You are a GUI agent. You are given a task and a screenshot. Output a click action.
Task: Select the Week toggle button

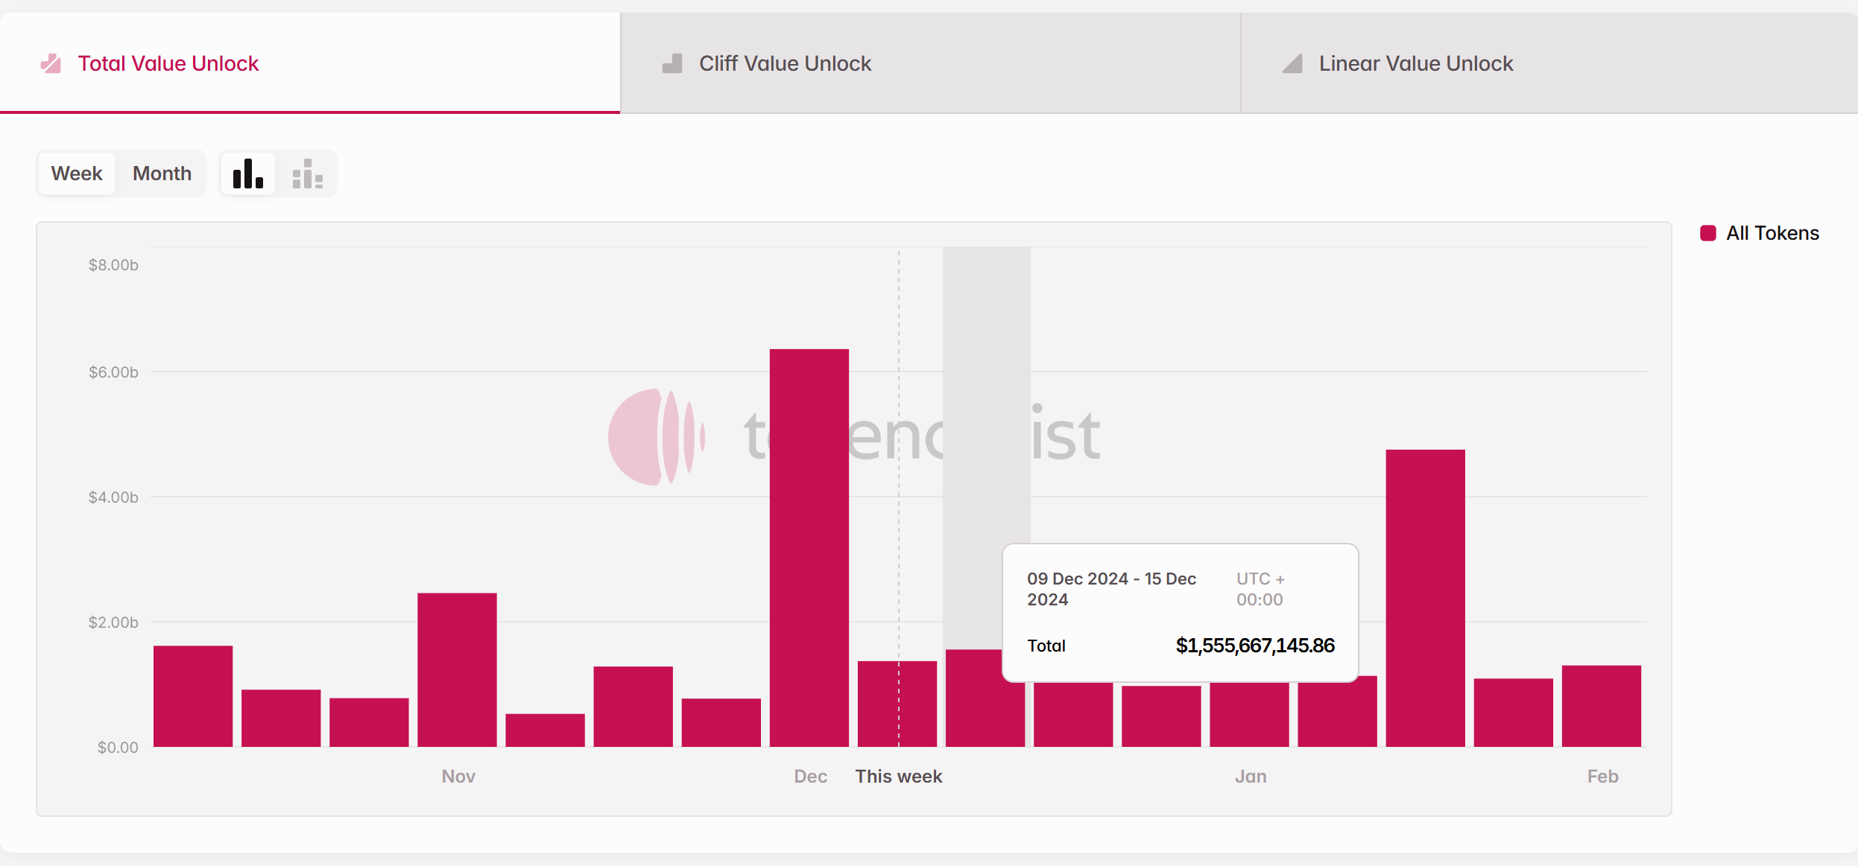click(75, 174)
